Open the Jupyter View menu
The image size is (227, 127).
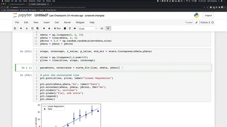pos(36,23)
